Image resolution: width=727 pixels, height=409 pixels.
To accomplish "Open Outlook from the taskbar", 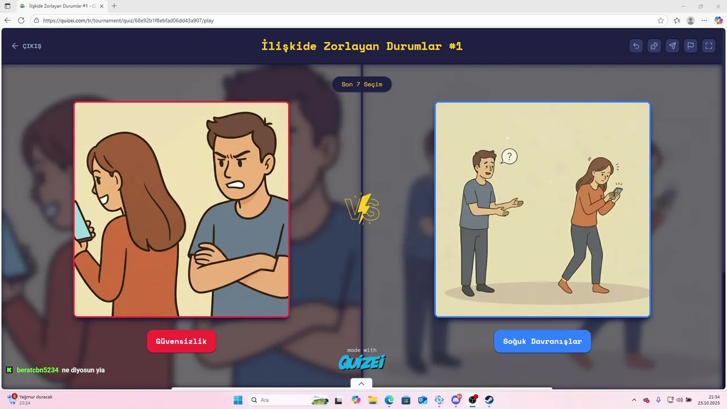I will pos(423,400).
